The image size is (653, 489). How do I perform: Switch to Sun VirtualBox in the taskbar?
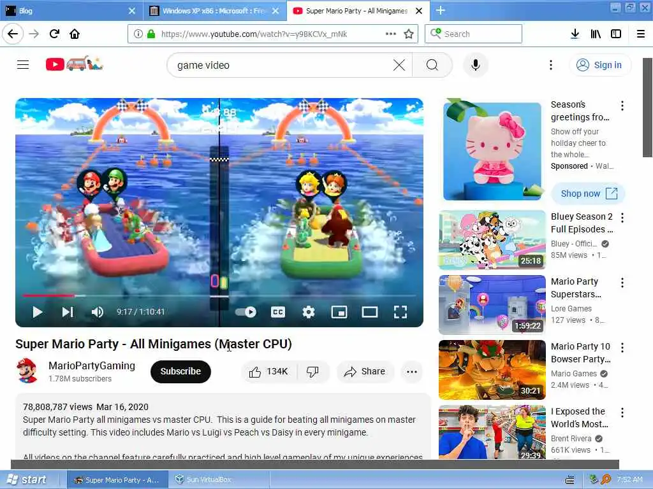coord(219,479)
